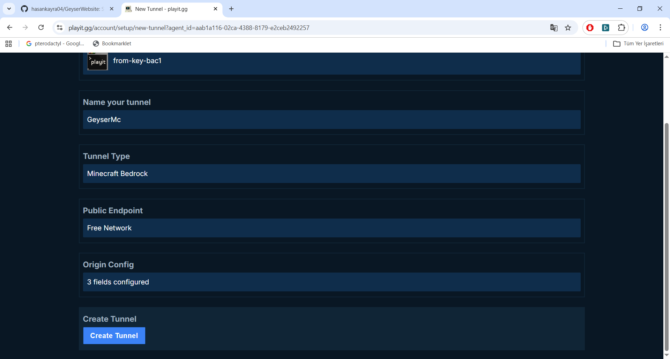Open the Tunnel Type selector Minecraft Bedrock
This screenshot has width=670, height=359.
332,174
